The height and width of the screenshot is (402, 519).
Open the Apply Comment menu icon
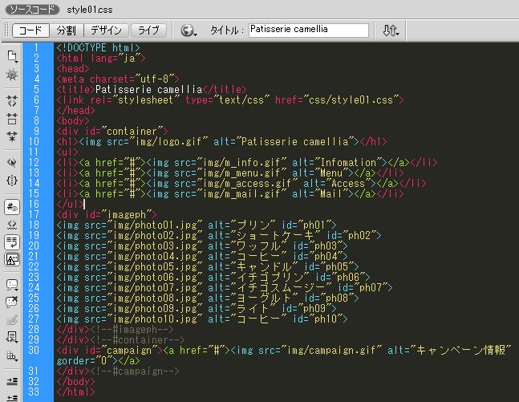point(12,284)
